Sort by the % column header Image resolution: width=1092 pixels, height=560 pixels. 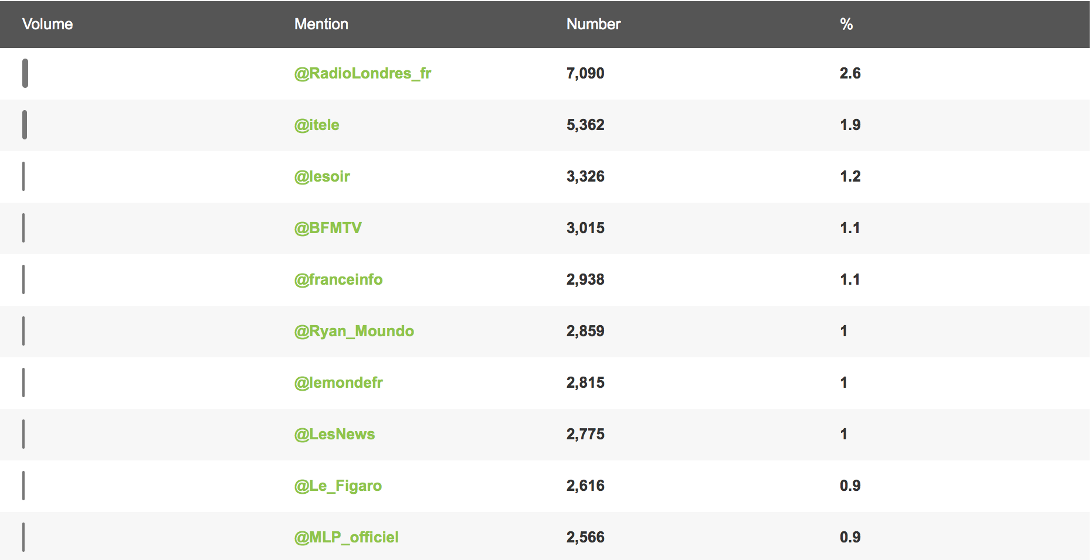click(846, 24)
